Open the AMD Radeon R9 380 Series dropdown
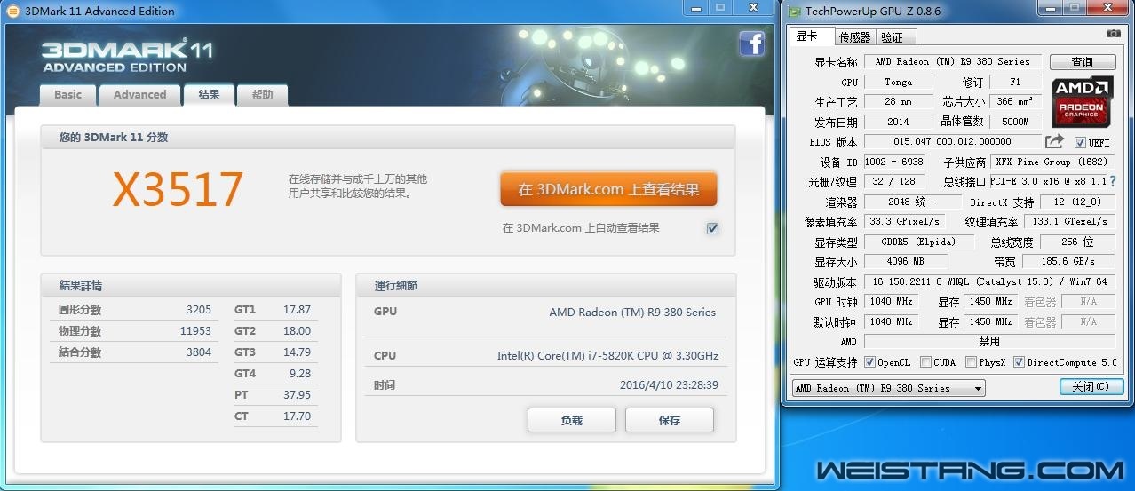Image resolution: width=1135 pixels, height=491 pixels. pyautogui.click(x=888, y=388)
